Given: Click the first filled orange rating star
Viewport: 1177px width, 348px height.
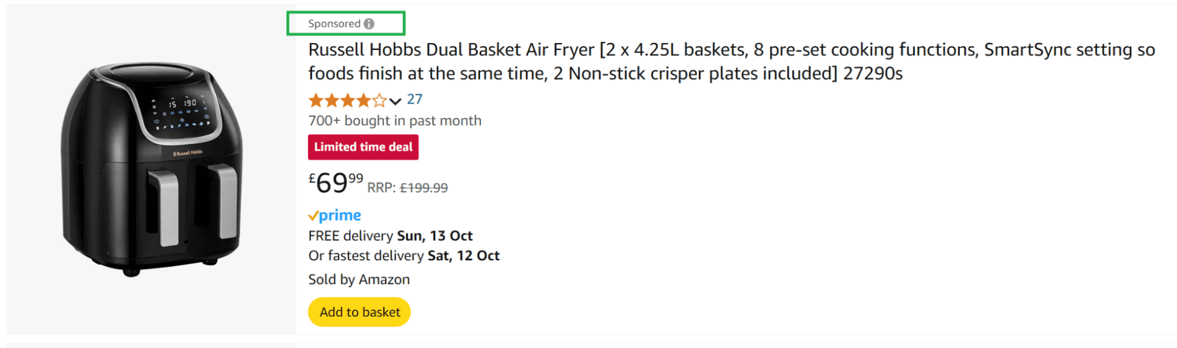Looking at the screenshot, I should click(316, 101).
